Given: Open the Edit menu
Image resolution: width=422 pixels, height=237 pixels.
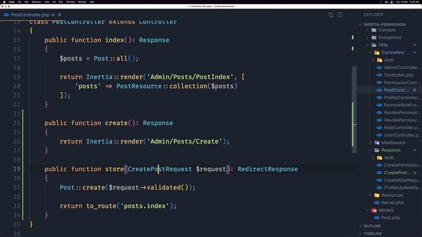Looking at the screenshot, I should coord(26,2).
